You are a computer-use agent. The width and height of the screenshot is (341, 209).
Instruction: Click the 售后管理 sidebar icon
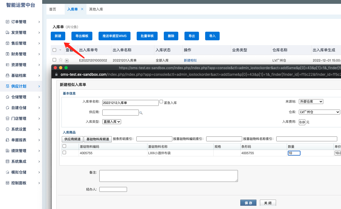click(8, 43)
